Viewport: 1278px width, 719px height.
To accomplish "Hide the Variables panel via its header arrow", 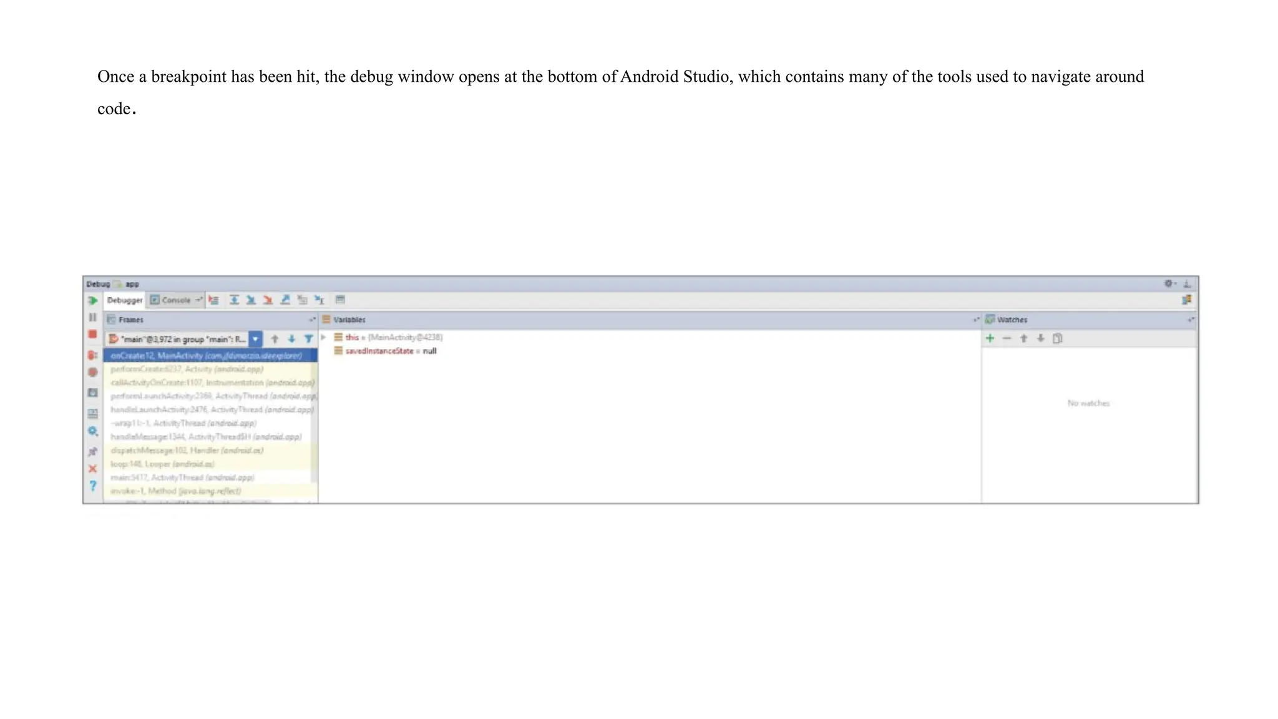I will pos(976,320).
